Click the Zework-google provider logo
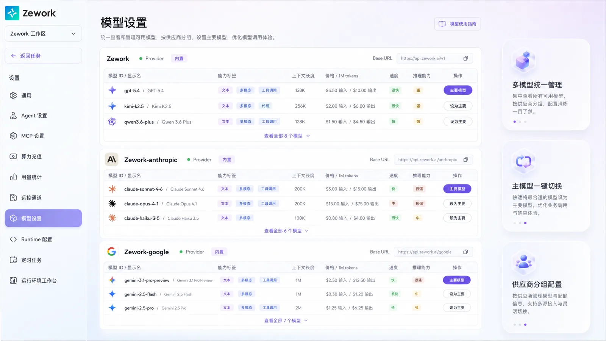The image size is (606, 341). click(112, 252)
